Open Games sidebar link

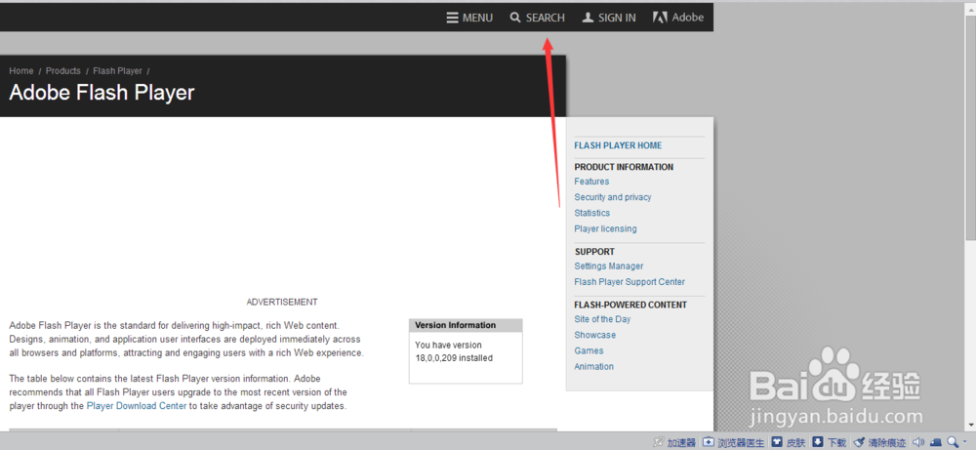click(x=589, y=351)
